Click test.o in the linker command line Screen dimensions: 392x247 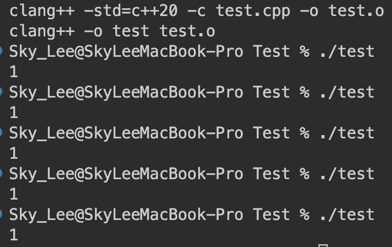coord(187,31)
